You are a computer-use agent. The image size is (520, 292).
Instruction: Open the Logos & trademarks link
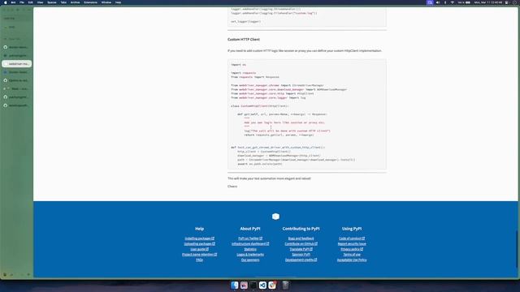coord(250,254)
